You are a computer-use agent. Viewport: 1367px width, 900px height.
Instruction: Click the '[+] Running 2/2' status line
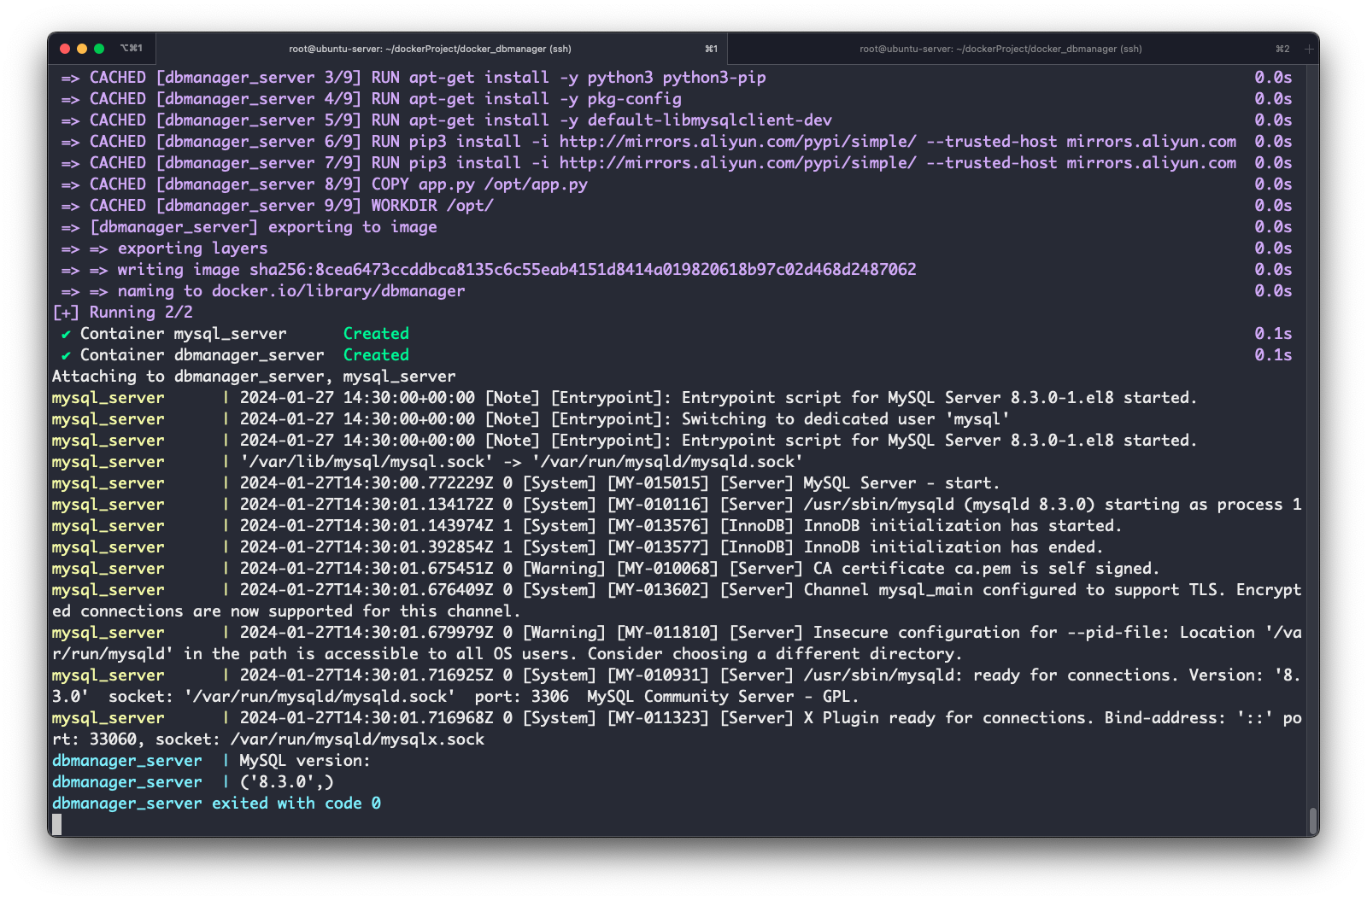tap(123, 313)
